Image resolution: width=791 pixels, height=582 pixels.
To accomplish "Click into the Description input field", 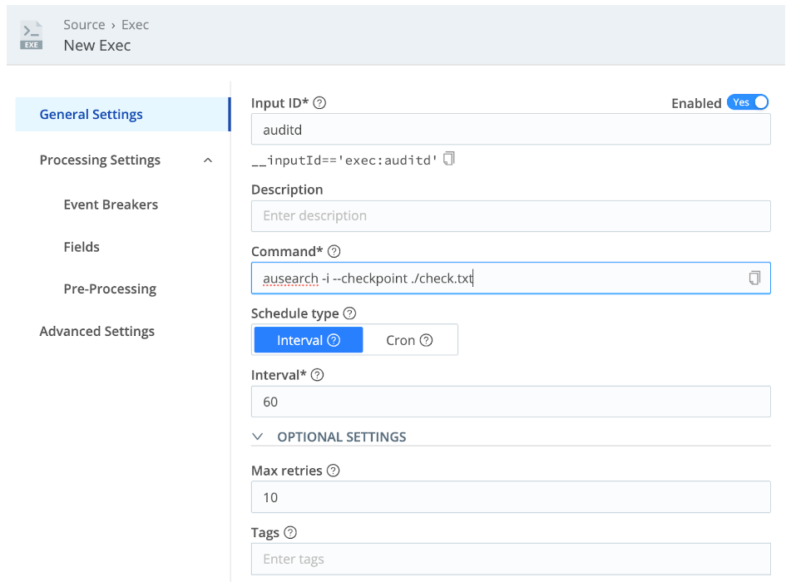I will pyautogui.click(x=511, y=216).
